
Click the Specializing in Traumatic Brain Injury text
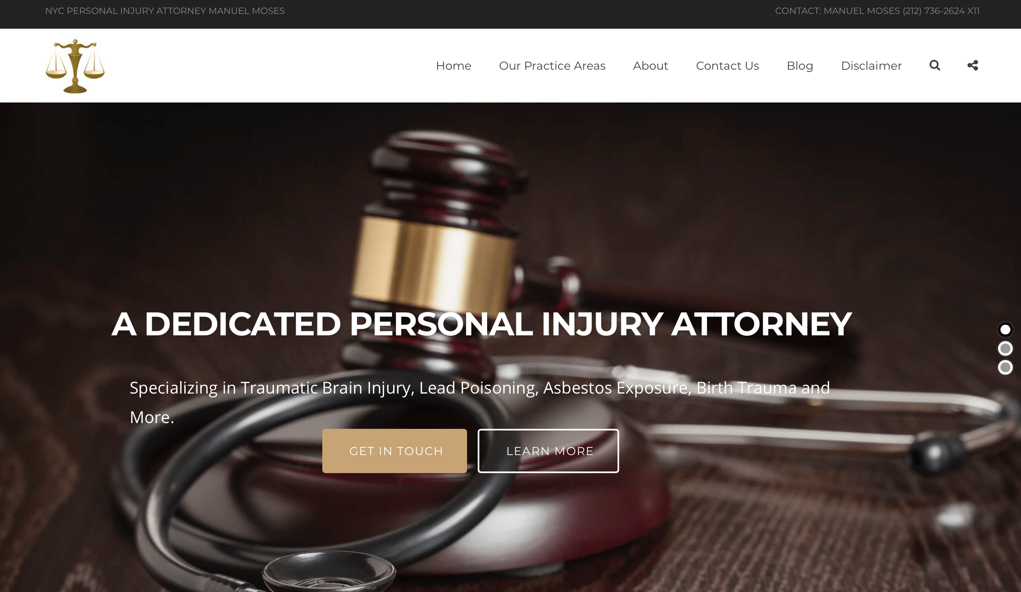click(480, 402)
